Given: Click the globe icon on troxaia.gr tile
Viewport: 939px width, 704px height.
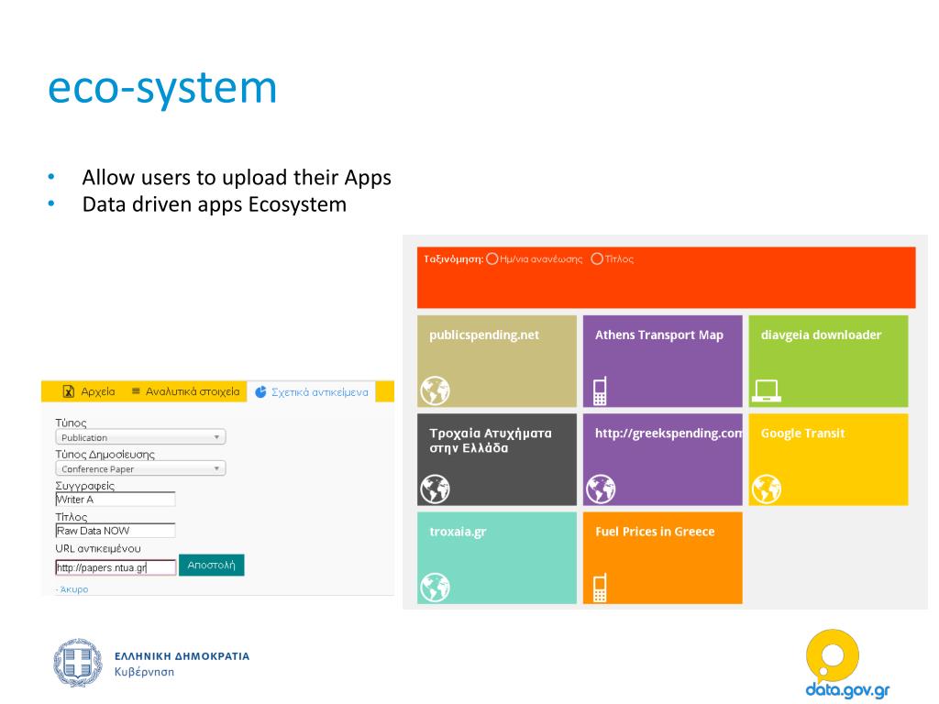Looking at the screenshot, I should click(435, 588).
